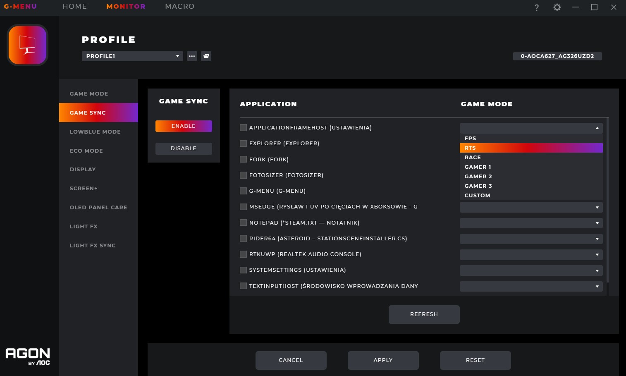Screen dimensions: 626x376
Task: Open Light FX section
Action: tap(98, 227)
